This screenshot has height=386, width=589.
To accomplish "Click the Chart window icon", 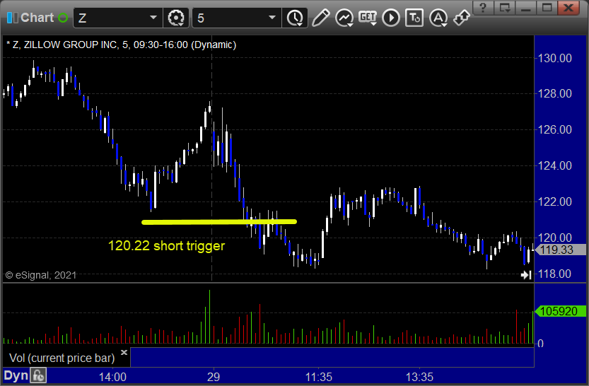I will (x=13, y=18).
